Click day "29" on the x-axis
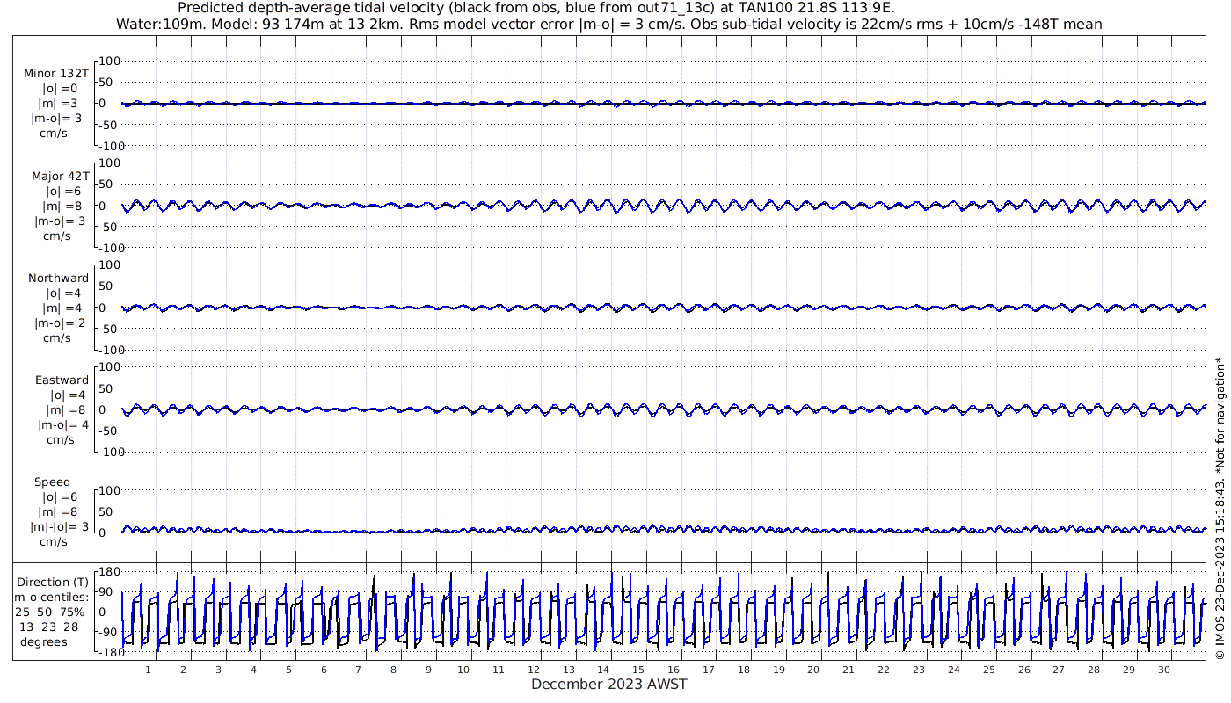1231x703 pixels. (x=1129, y=670)
